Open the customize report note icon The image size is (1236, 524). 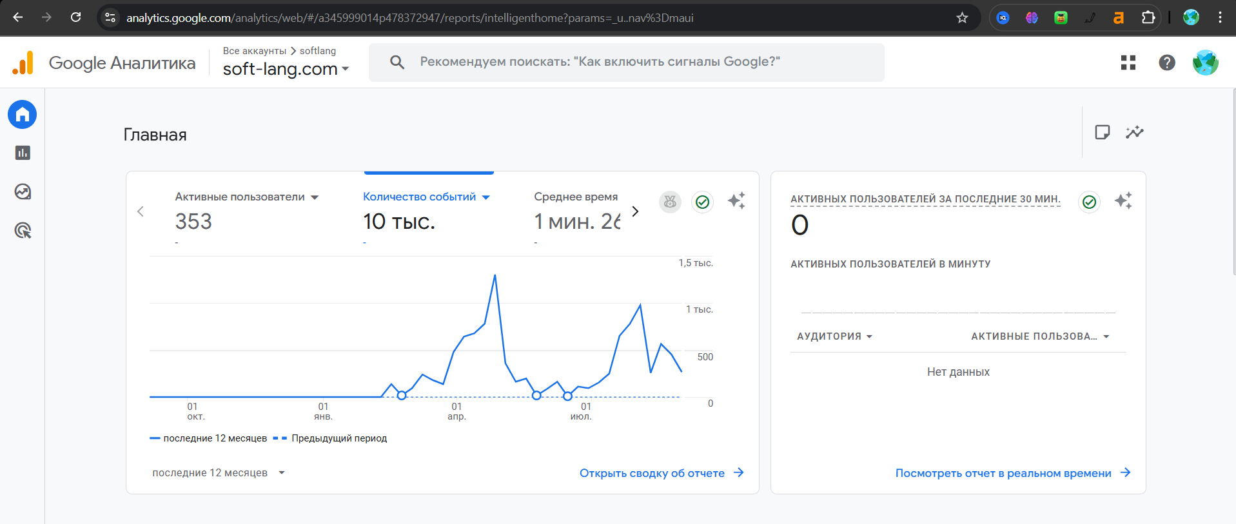[x=1103, y=132]
